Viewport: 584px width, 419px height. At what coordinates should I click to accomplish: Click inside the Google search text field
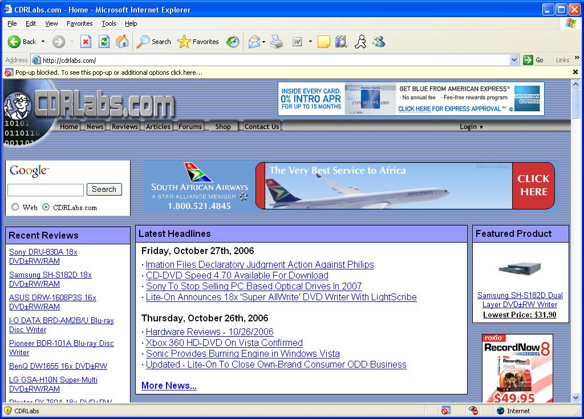46,190
